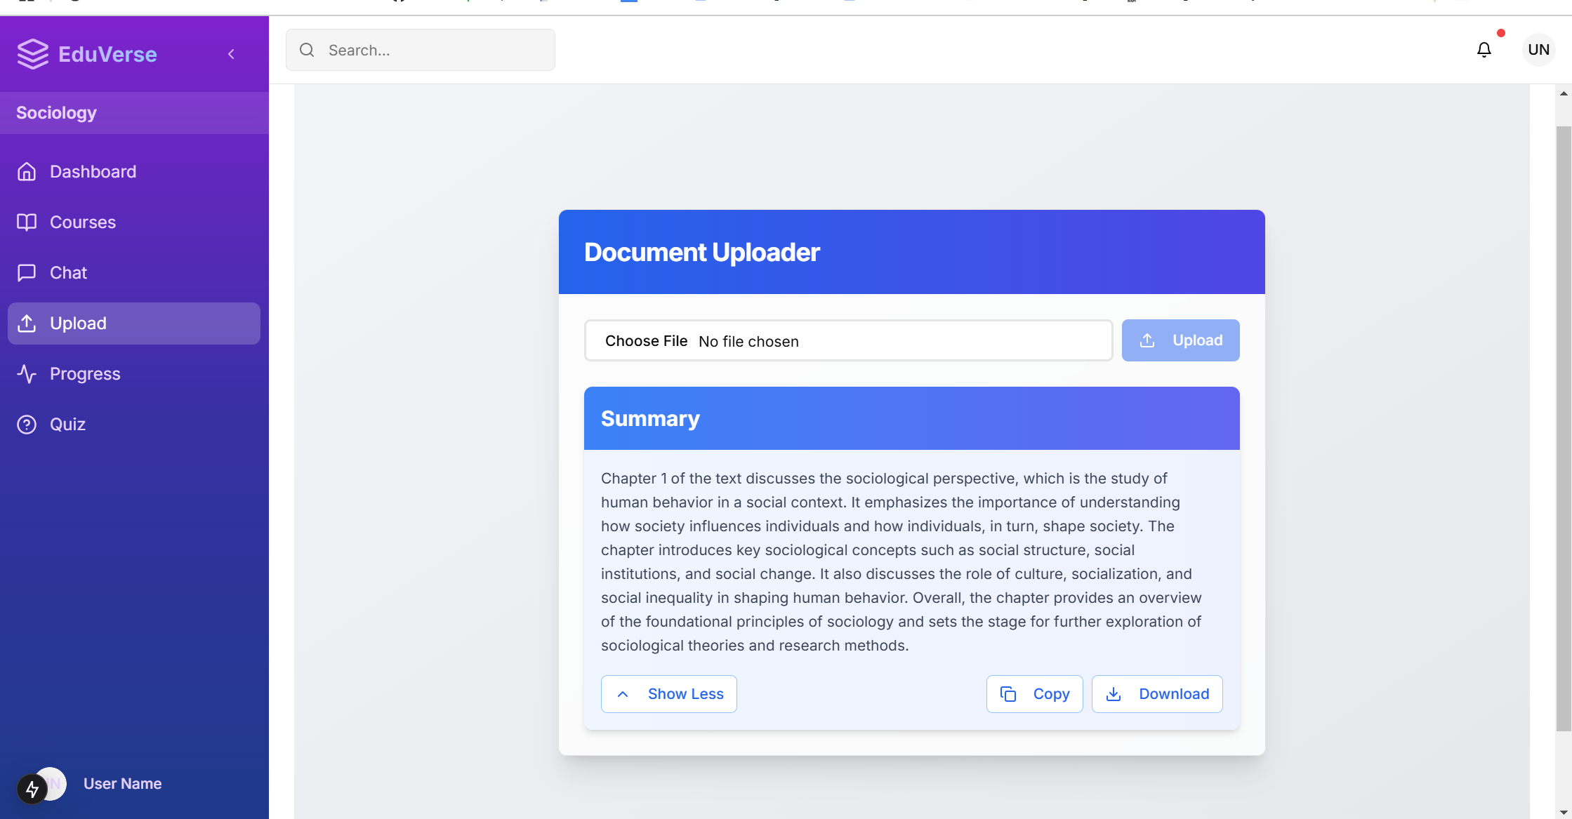The width and height of the screenshot is (1572, 819).
Task: Click the Choose File button
Action: pos(646,341)
